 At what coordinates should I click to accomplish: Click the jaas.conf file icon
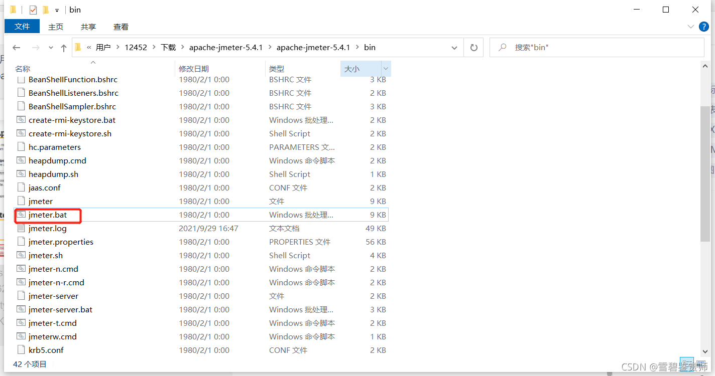pyautogui.click(x=21, y=187)
